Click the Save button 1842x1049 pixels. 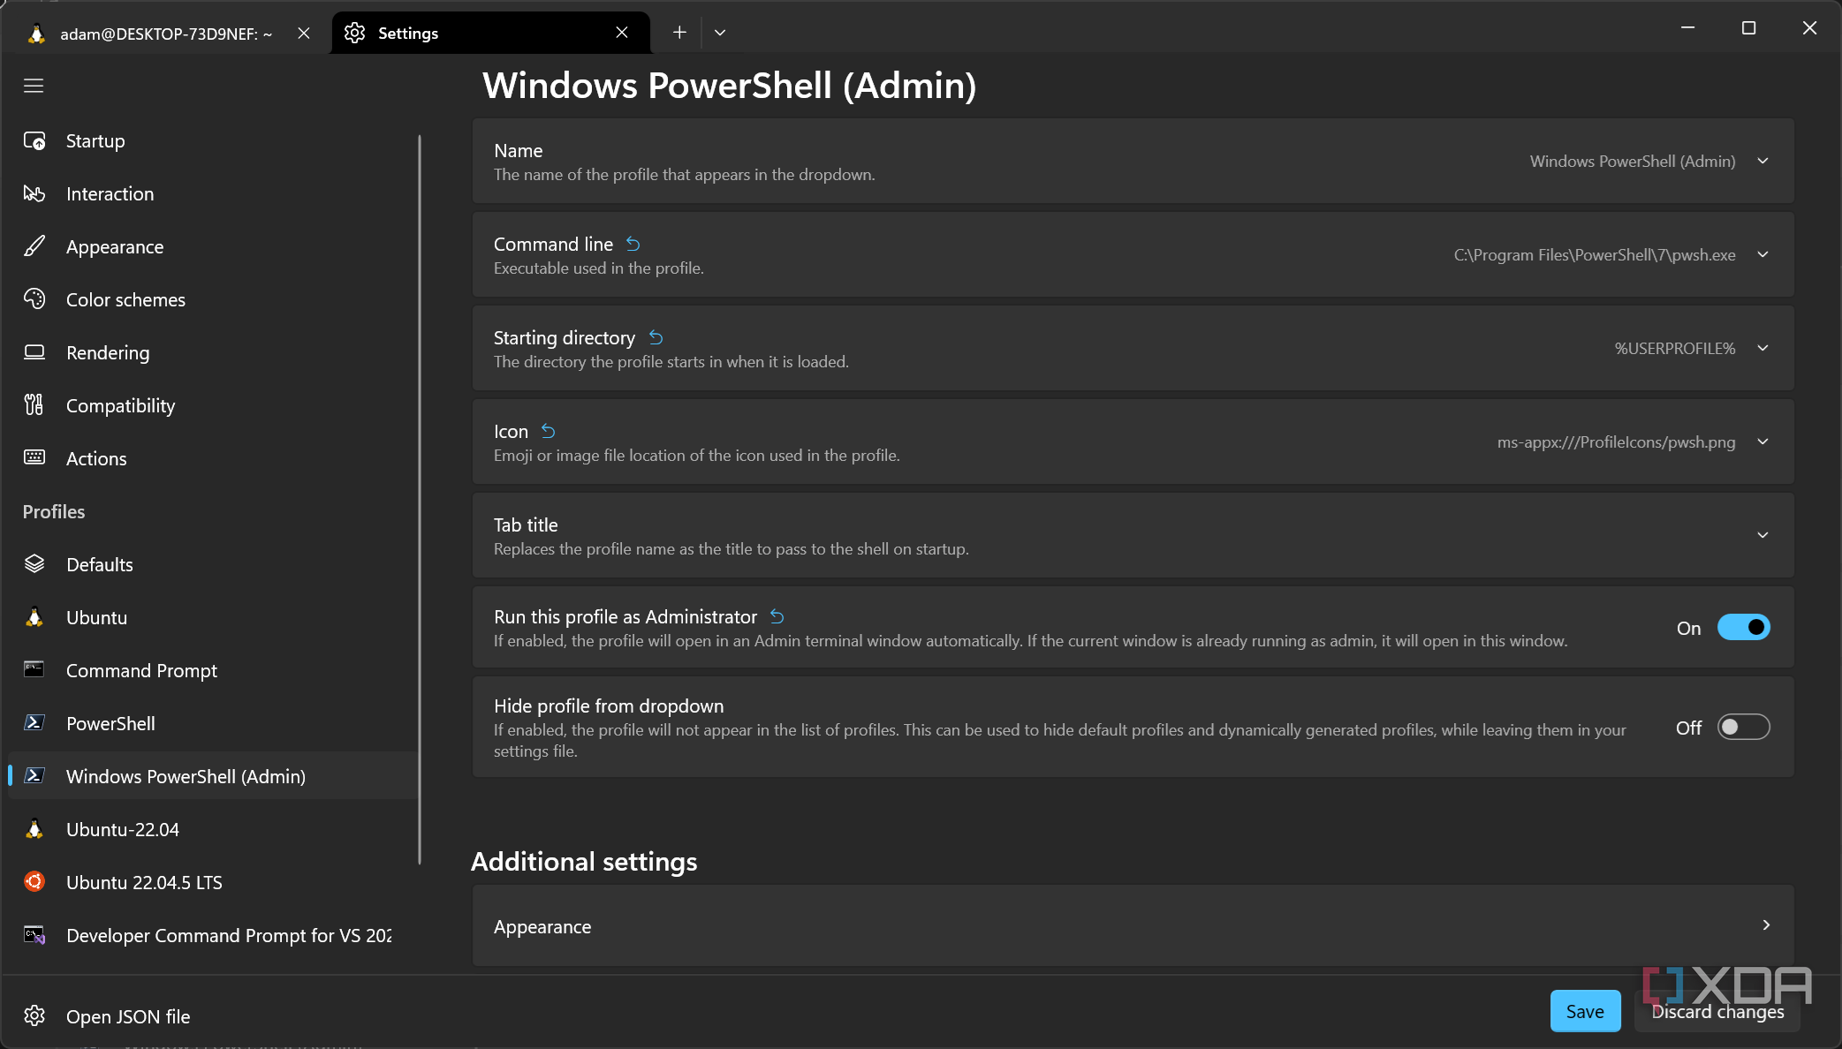1584,1011
